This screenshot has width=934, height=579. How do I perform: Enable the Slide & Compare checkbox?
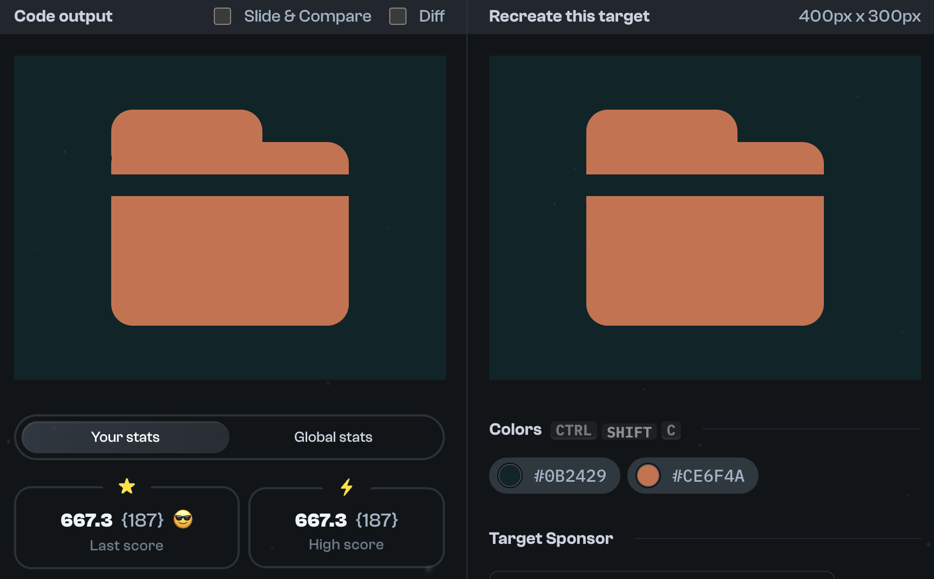[222, 16]
